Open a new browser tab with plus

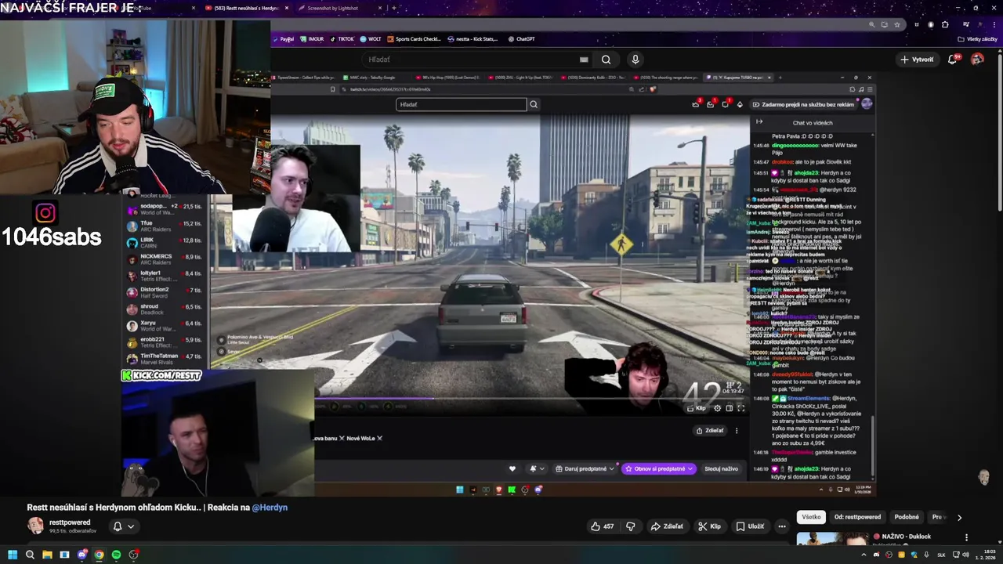[393, 8]
